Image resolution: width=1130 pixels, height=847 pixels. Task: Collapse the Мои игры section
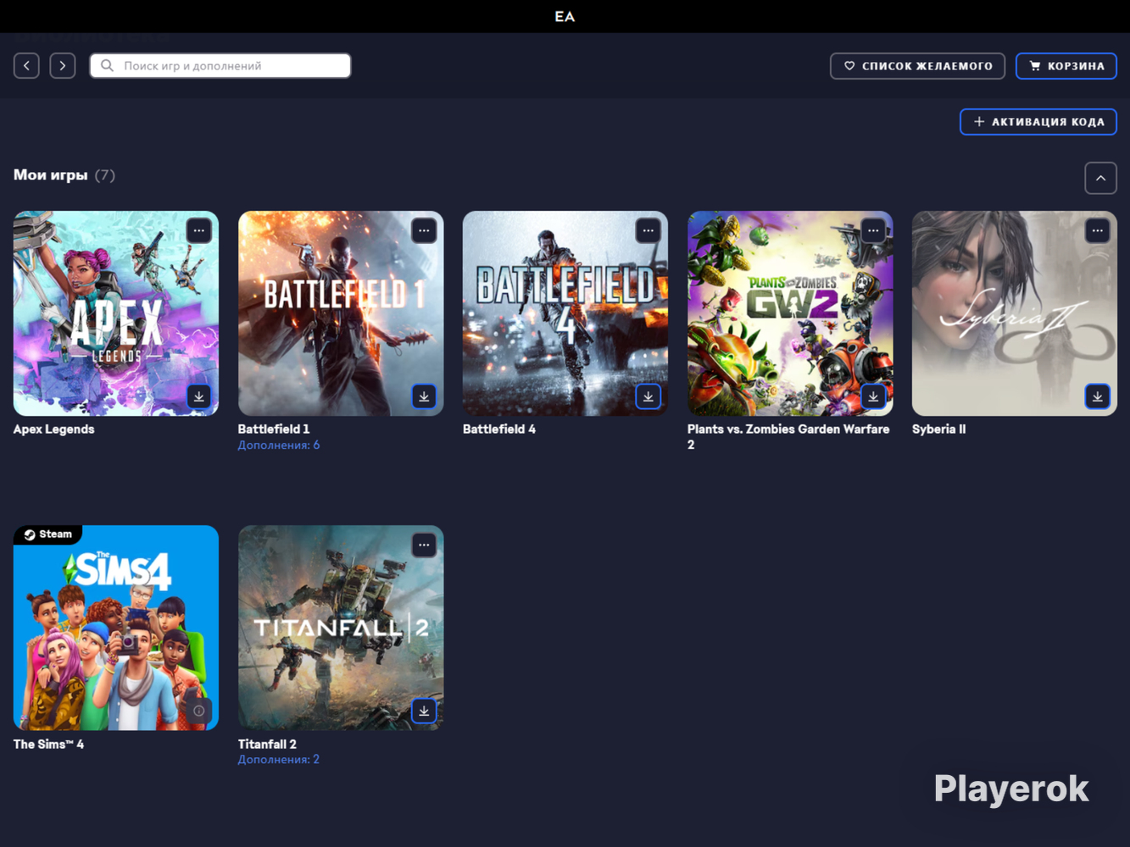(1100, 178)
